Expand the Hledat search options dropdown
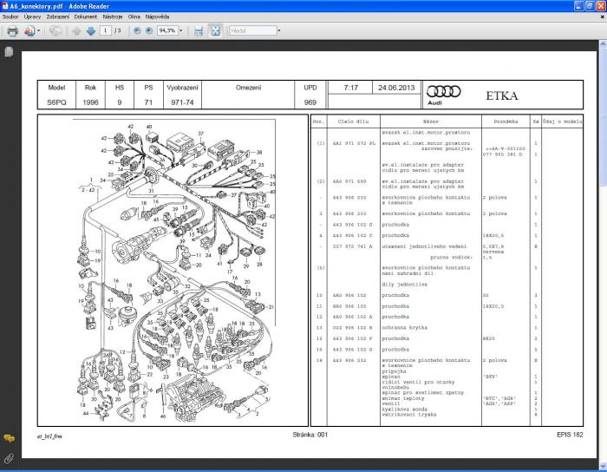The image size is (607, 472). (x=278, y=30)
